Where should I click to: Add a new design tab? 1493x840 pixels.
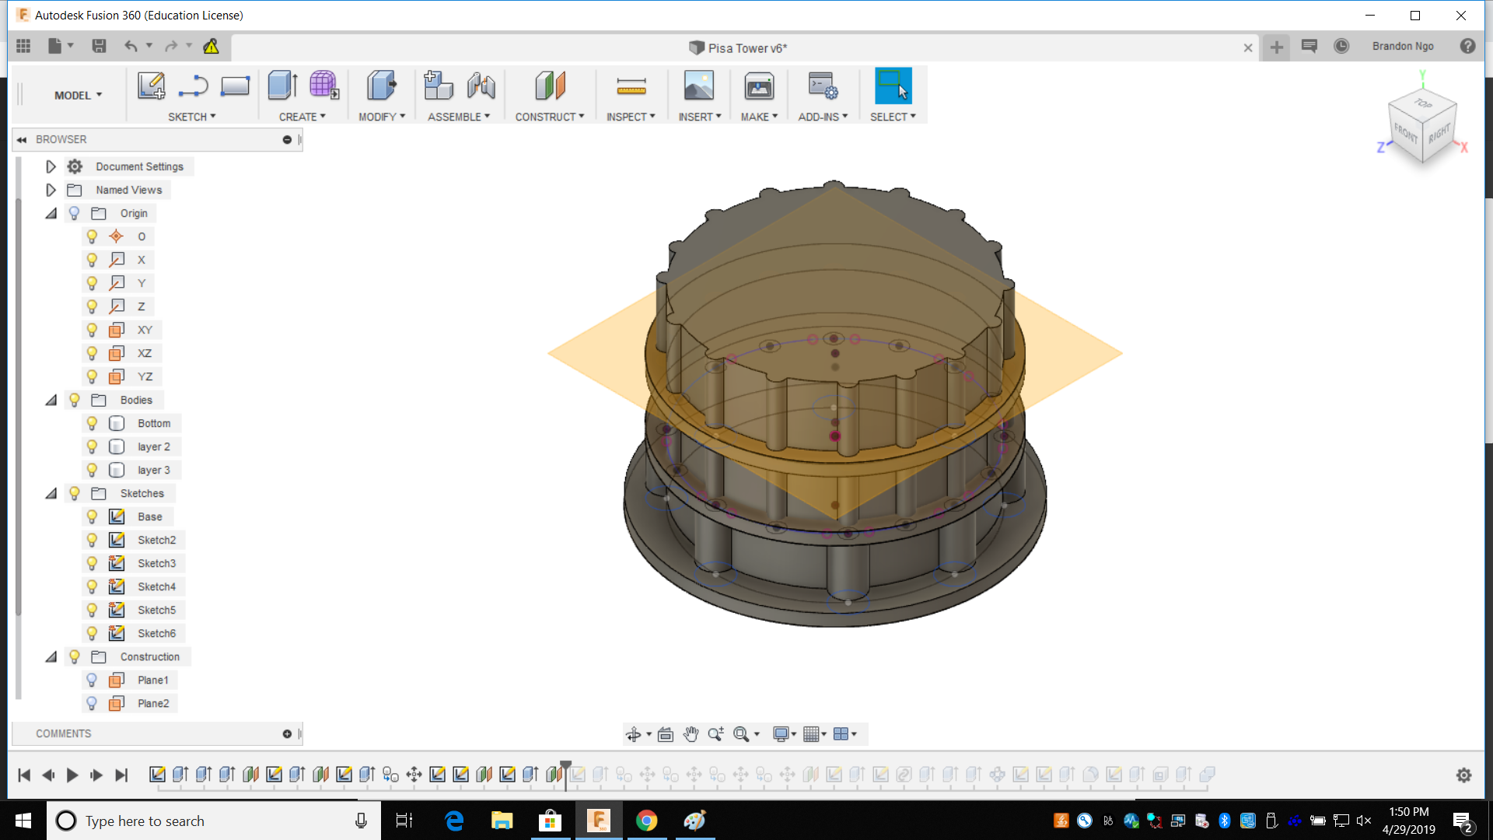click(x=1277, y=47)
